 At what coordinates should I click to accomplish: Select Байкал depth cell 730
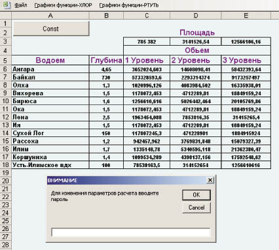106,77
